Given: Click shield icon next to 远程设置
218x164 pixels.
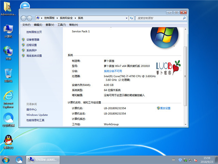Looking at the screenshot, I should (x=23, y=45).
